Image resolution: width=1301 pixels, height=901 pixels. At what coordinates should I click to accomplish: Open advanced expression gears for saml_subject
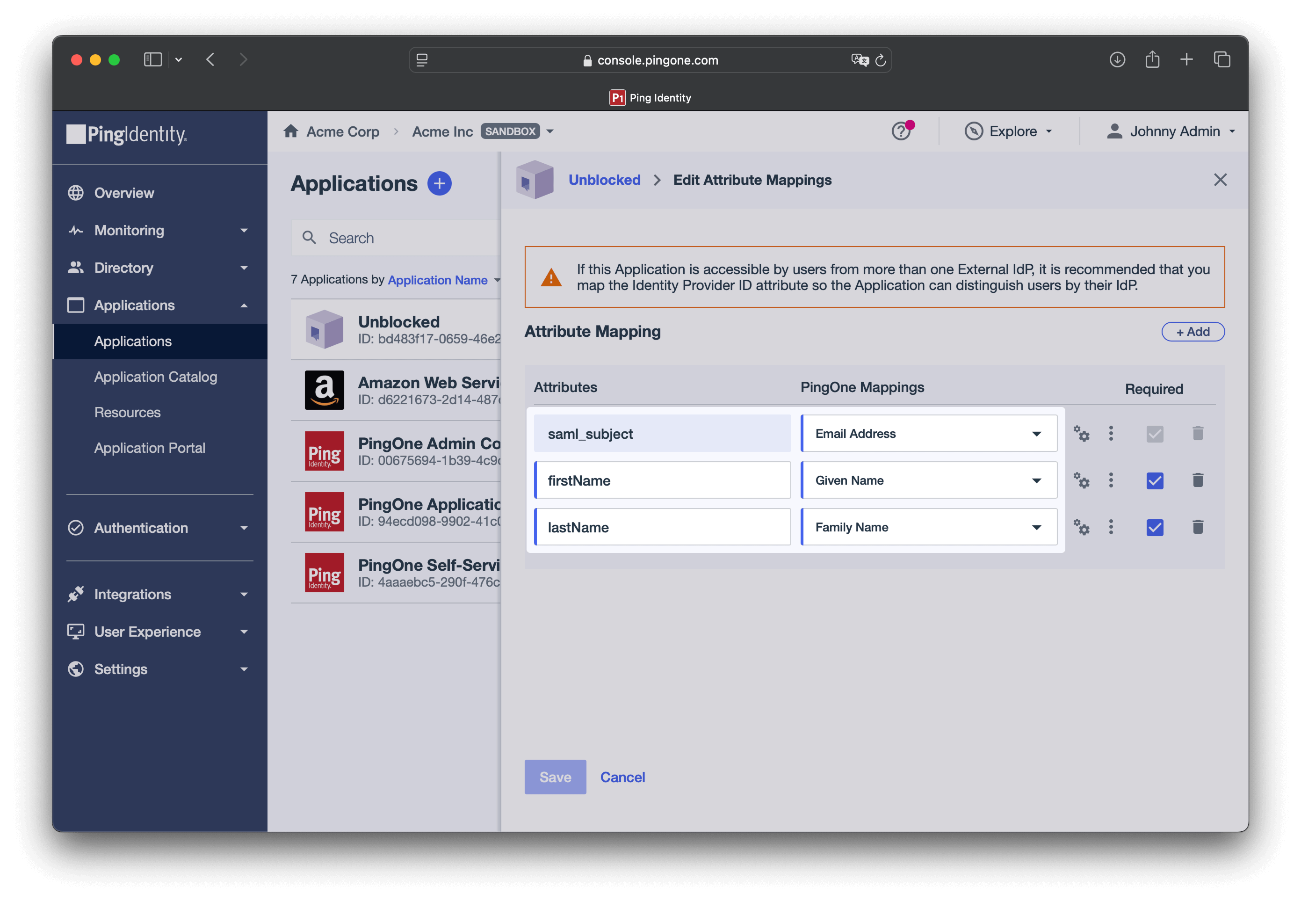tap(1081, 434)
